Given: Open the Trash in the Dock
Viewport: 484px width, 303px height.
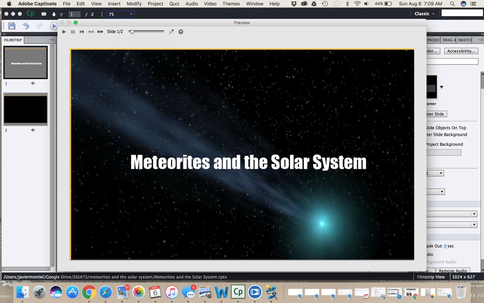Looking at the screenshot, I should coord(461,291).
